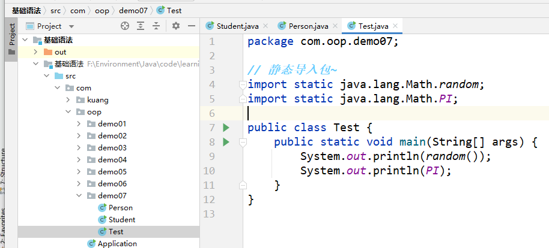This screenshot has width=549, height=248.
Task: Select Application in project tree
Action: [109, 243]
